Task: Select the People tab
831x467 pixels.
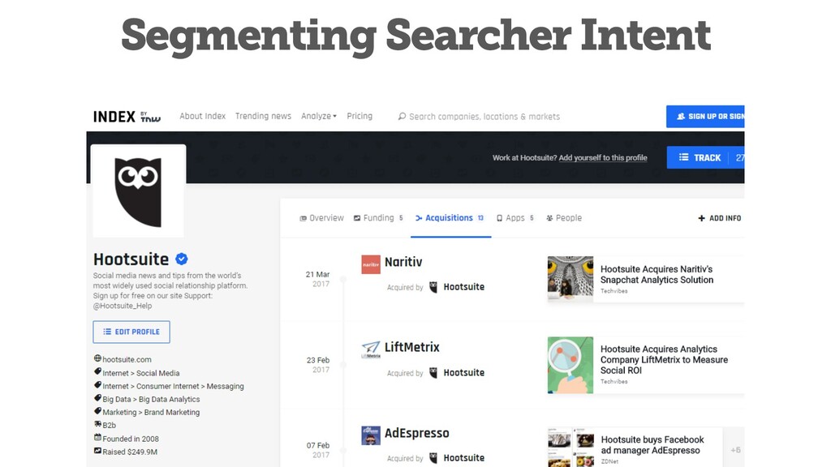Action: point(564,218)
